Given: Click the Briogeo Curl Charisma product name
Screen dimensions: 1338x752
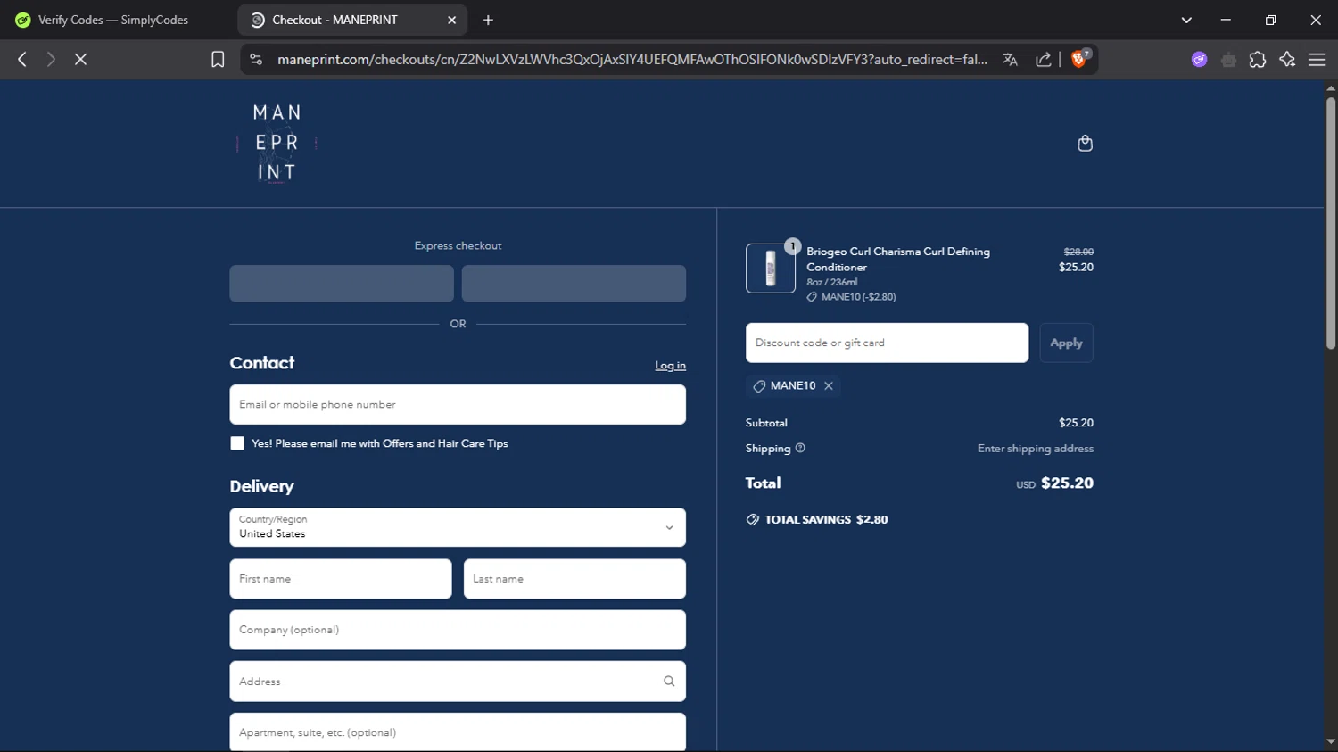Looking at the screenshot, I should tap(898, 259).
